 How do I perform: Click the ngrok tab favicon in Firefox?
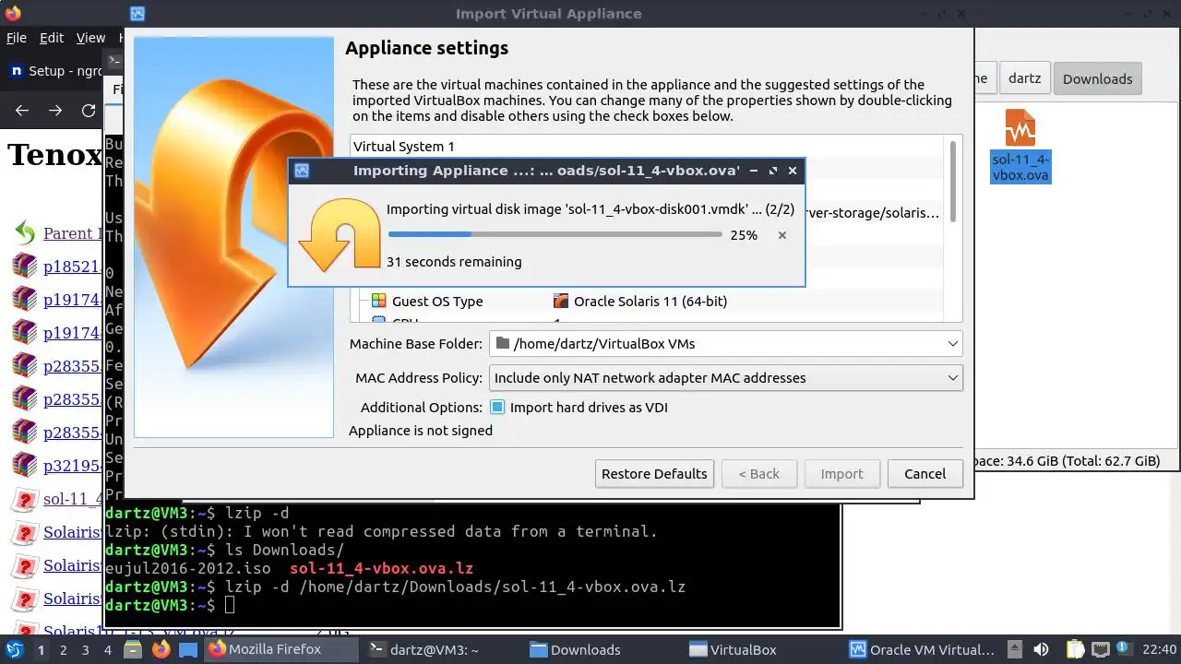(16, 71)
